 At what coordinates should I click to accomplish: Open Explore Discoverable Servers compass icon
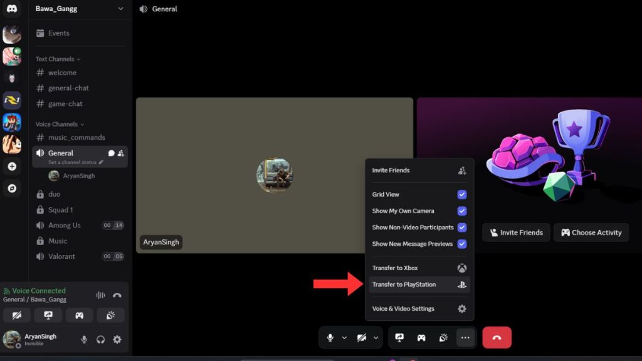click(x=12, y=188)
